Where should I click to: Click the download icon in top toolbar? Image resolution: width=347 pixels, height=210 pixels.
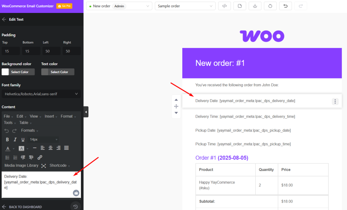(255, 6)
